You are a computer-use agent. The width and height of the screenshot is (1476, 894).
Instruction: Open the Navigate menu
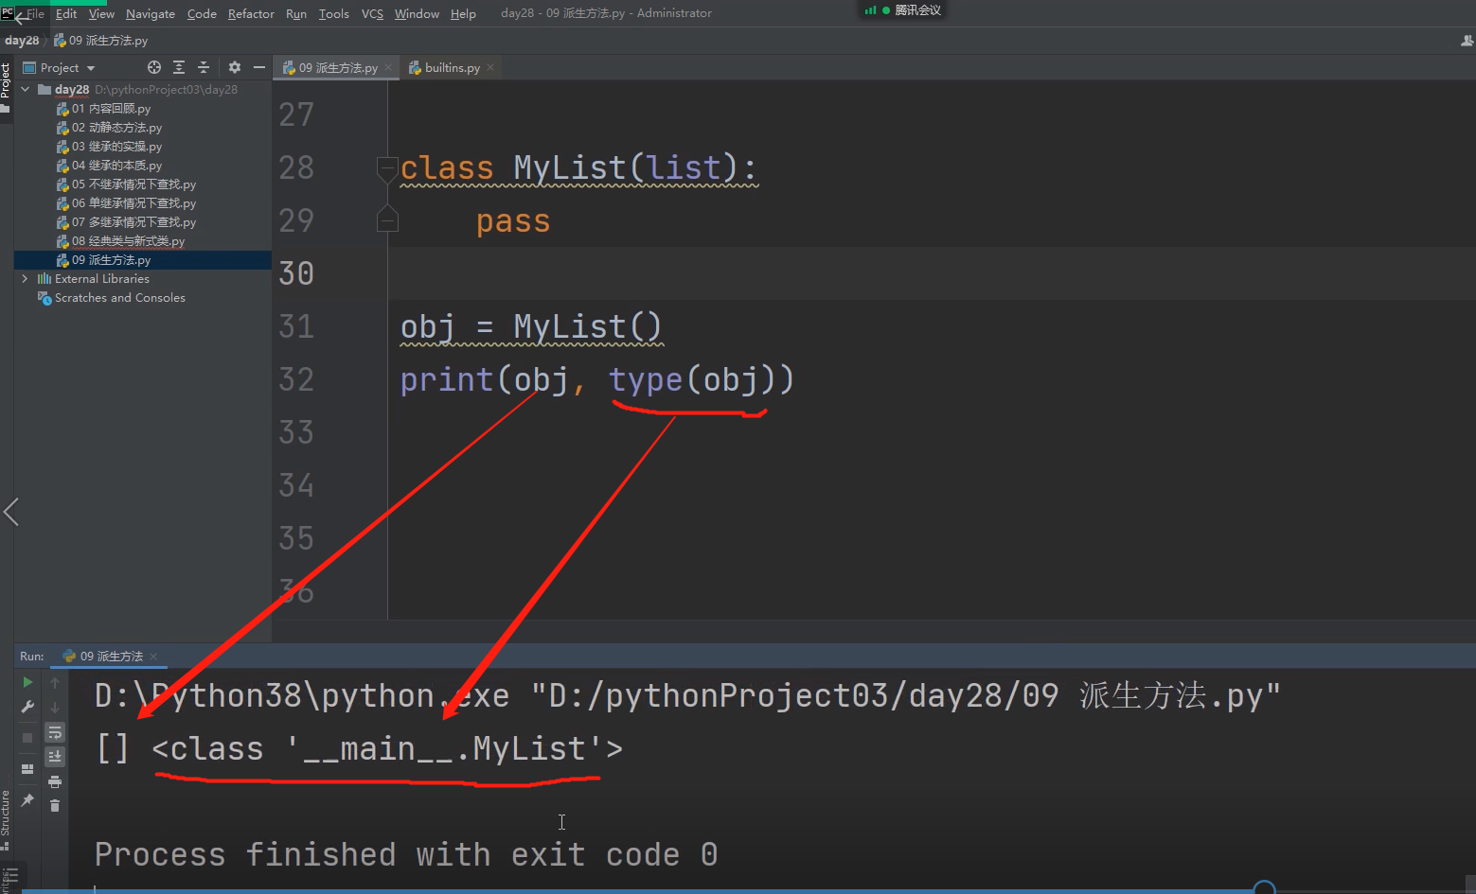tap(151, 13)
